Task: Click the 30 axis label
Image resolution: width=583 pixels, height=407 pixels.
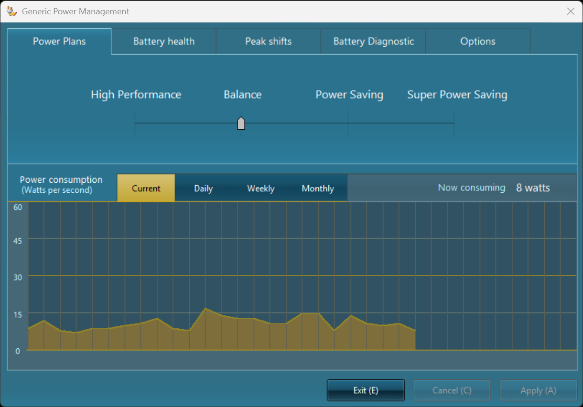Action: coord(18,278)
